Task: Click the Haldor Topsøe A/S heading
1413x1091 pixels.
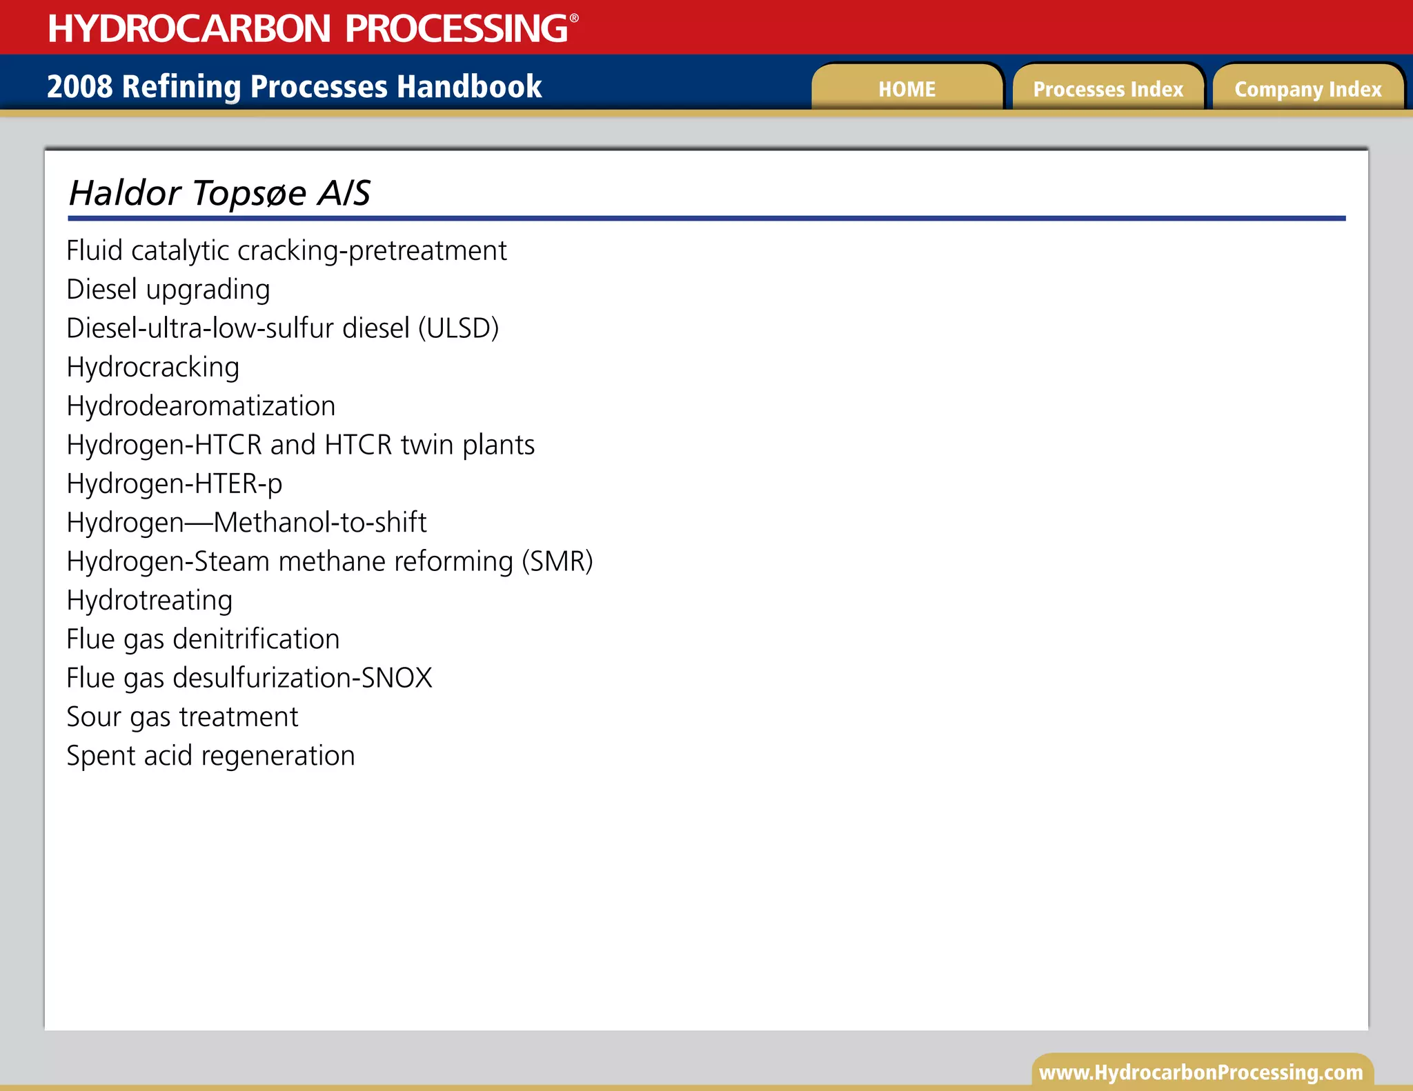Action: pyautogui.click(x=219, y=193)
